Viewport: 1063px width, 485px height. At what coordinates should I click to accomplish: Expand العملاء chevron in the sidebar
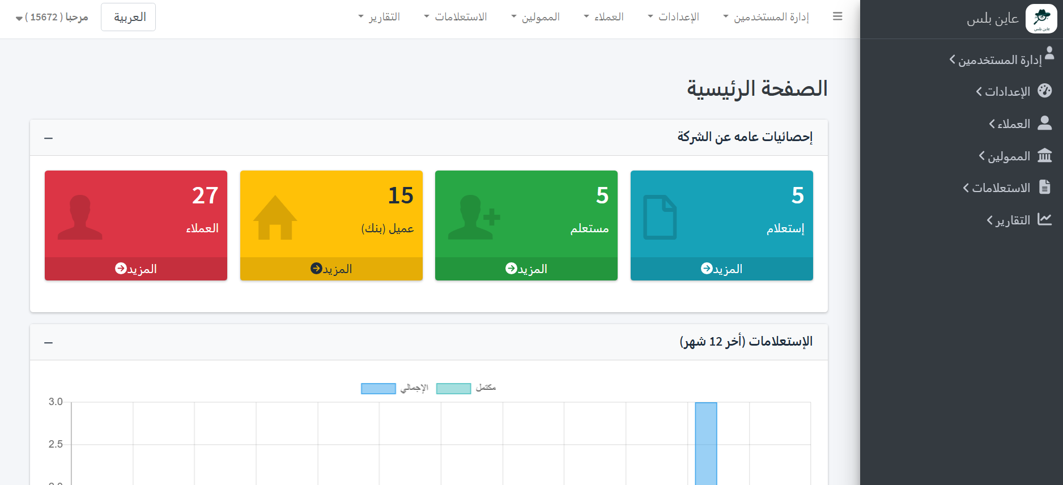[992, 124]
